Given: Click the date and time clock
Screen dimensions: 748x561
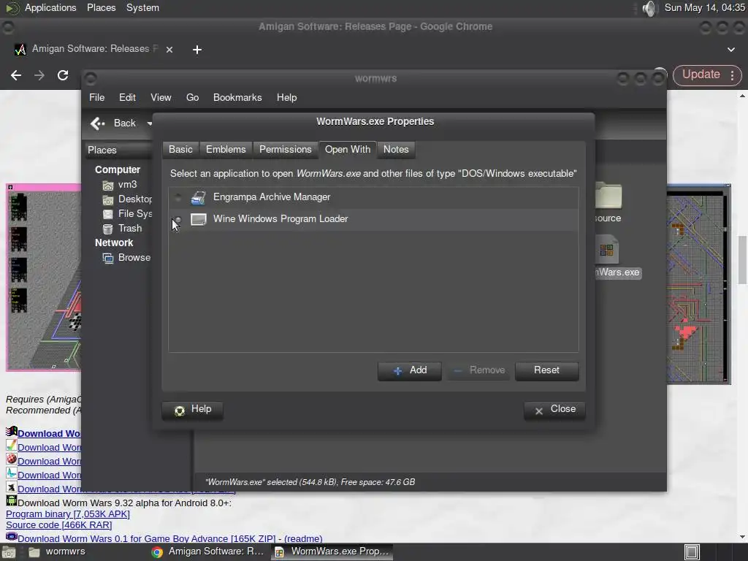Looking at the screenshot, I should point(705,7).
